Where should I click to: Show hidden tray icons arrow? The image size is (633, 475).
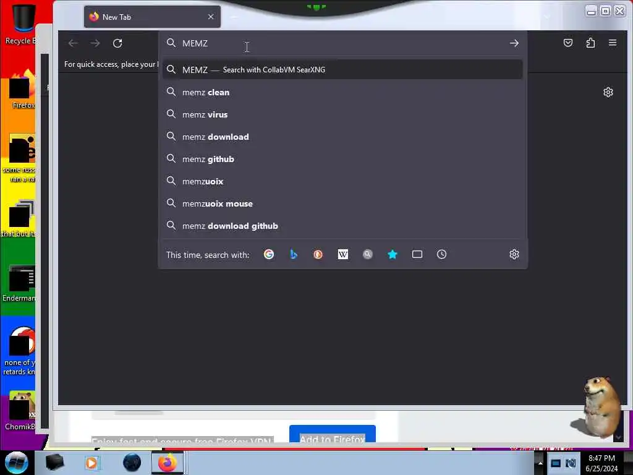(x=540, y=463)
